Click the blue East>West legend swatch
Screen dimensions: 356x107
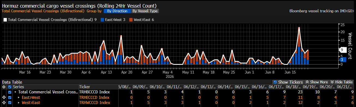coord(102,20)
